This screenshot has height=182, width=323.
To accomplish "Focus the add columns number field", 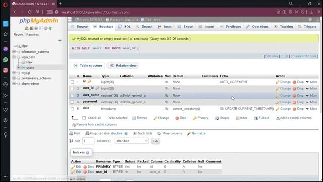I will pyautogui.click(x=88, y=141).
